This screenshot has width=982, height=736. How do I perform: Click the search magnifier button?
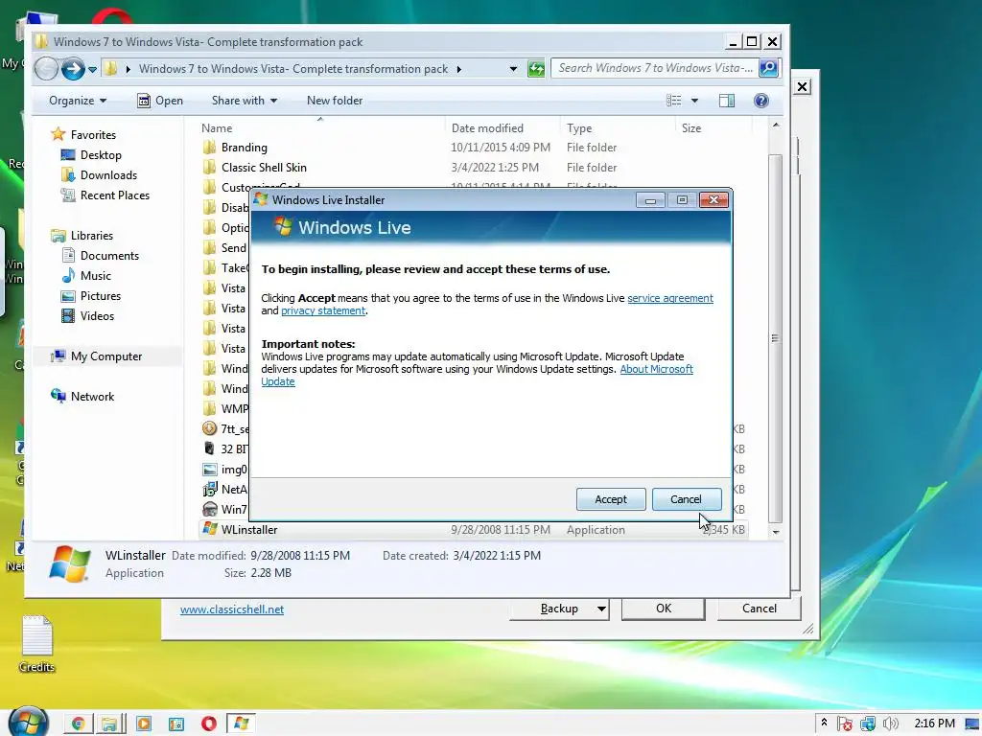coord(769,68)
